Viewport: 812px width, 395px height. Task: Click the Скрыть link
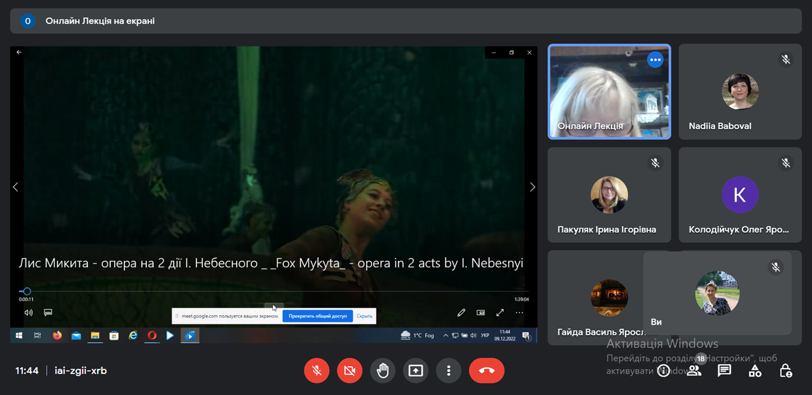pyautogui.click(x=364, y=316)
